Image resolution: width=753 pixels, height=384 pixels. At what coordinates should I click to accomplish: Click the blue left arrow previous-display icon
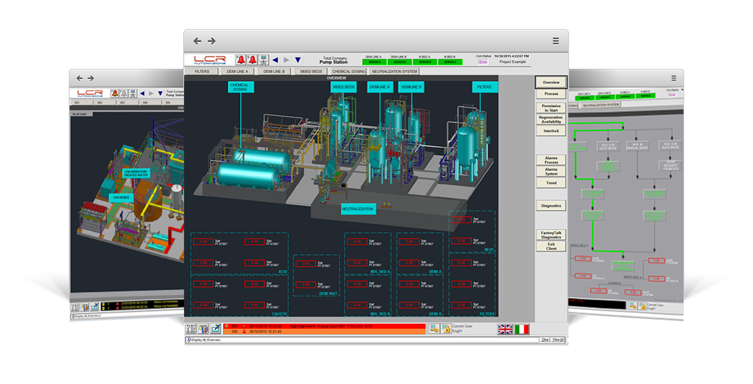[275, 60]
